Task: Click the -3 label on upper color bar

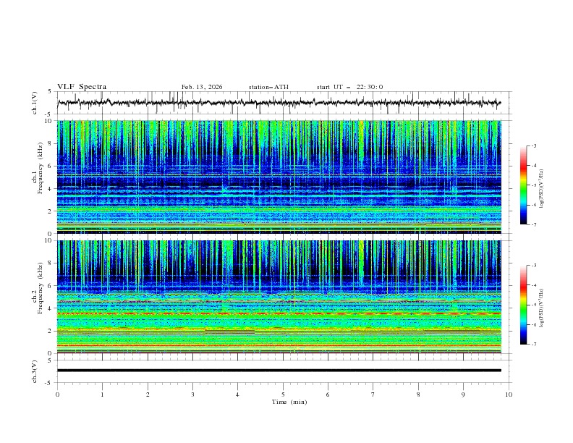Action: [x=534, y=146]
